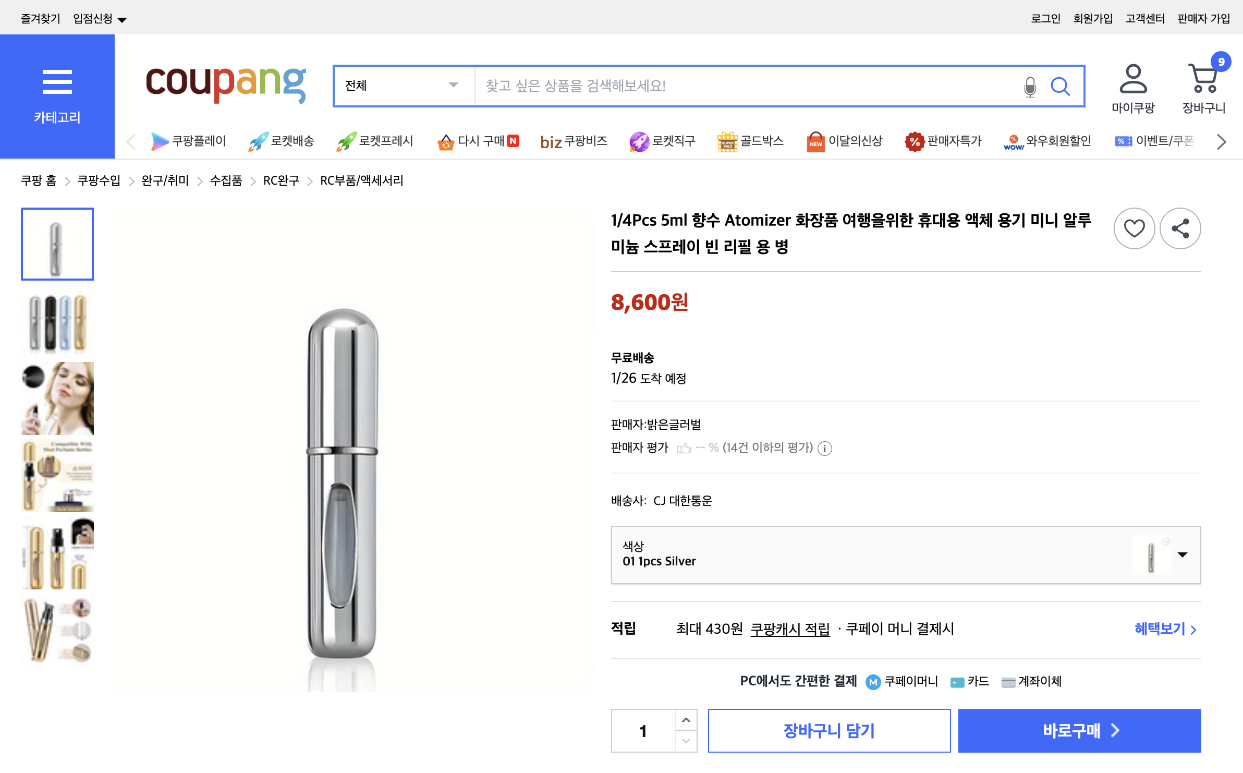The width and height of the screenshot is (1243, 773).
Task: Click the voice search microphone icon
Action: (x=1030, y=86)
